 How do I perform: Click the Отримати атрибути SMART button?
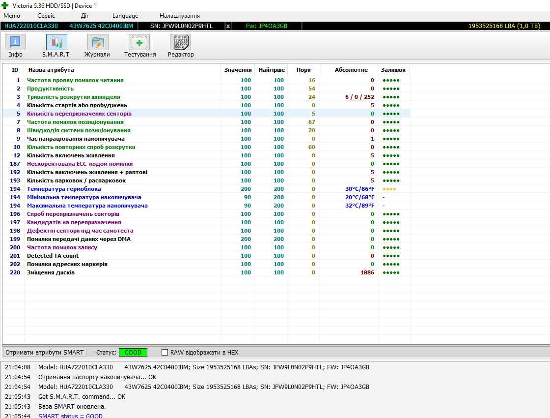click(x=45, y=352)
